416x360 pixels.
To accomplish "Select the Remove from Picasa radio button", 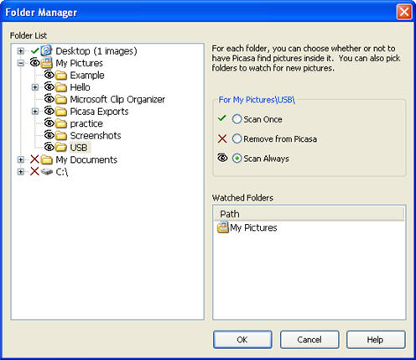I will coord(237,138).
